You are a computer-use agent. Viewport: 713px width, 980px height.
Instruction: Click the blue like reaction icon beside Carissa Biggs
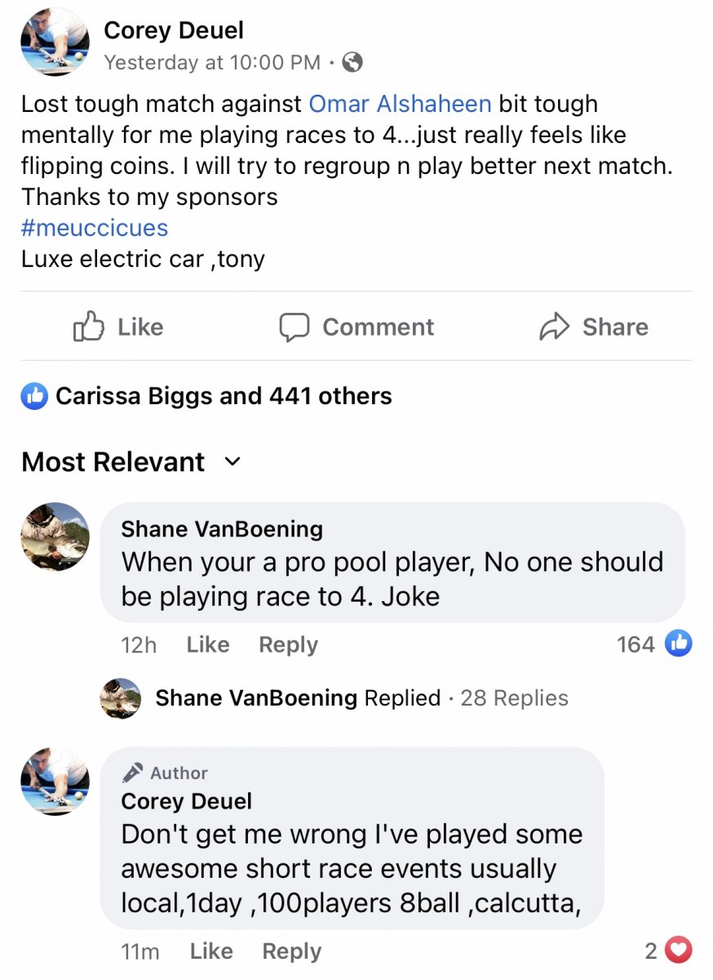pyautogui.click(x=34, y=397)
